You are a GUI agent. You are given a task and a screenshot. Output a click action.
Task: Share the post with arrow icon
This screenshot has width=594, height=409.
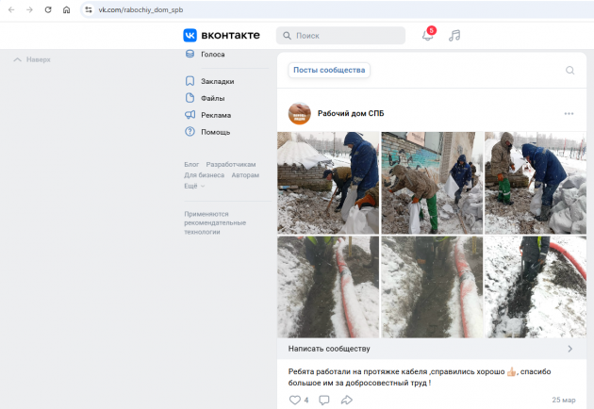pyautogui.click(x=347, y=400)
